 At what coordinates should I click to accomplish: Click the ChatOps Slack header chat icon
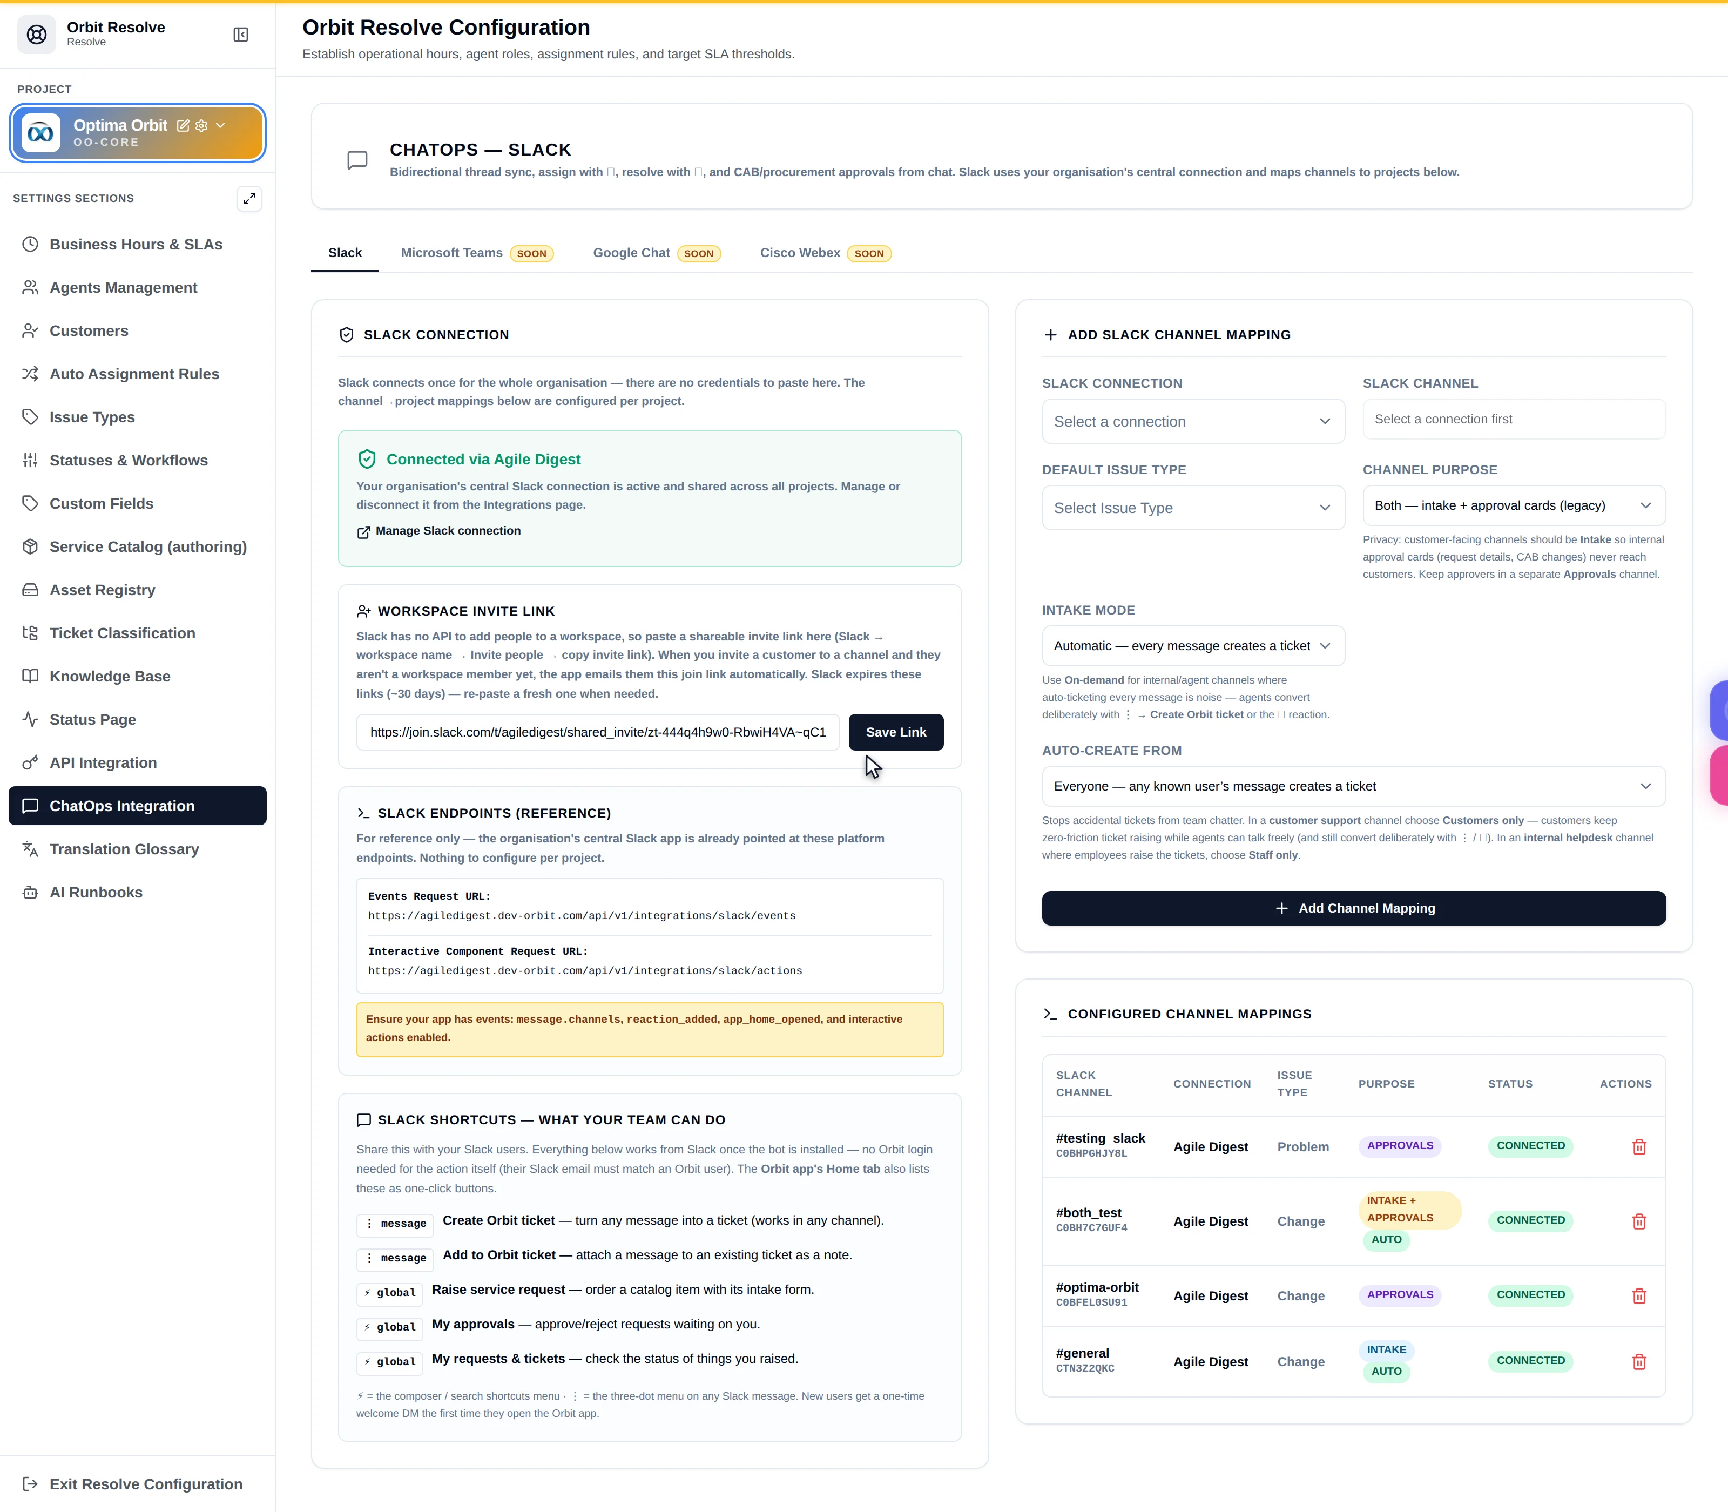[x=357, y=160]
